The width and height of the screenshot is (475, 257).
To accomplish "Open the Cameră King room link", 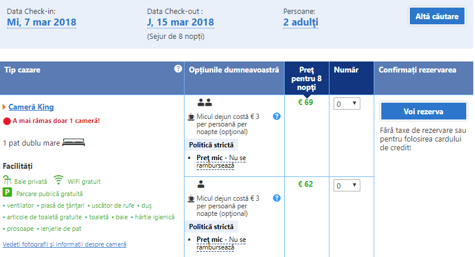I will click(x=35, y=107).
